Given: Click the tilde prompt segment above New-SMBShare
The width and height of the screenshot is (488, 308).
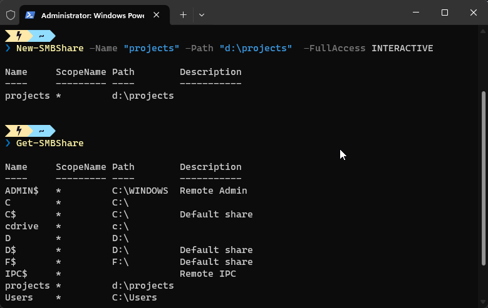Looking at the screenshot, I should point(42,36).
